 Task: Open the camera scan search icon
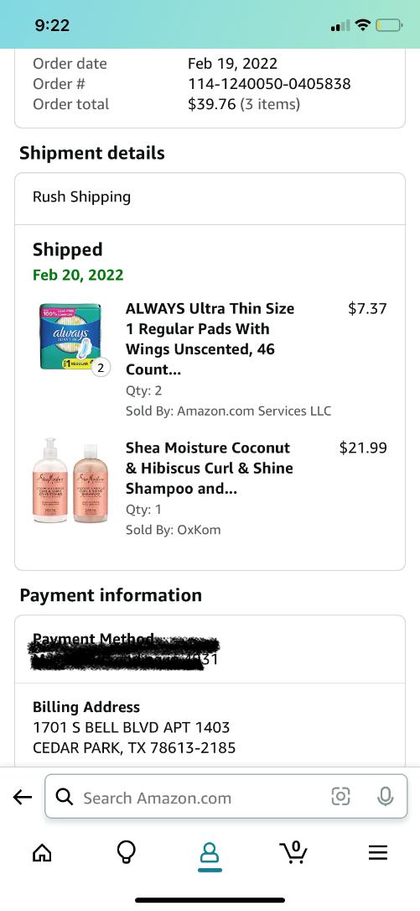(340, 796)
